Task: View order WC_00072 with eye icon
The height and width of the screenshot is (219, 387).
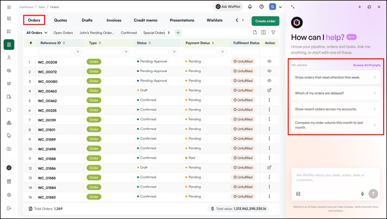Action: 269,71
